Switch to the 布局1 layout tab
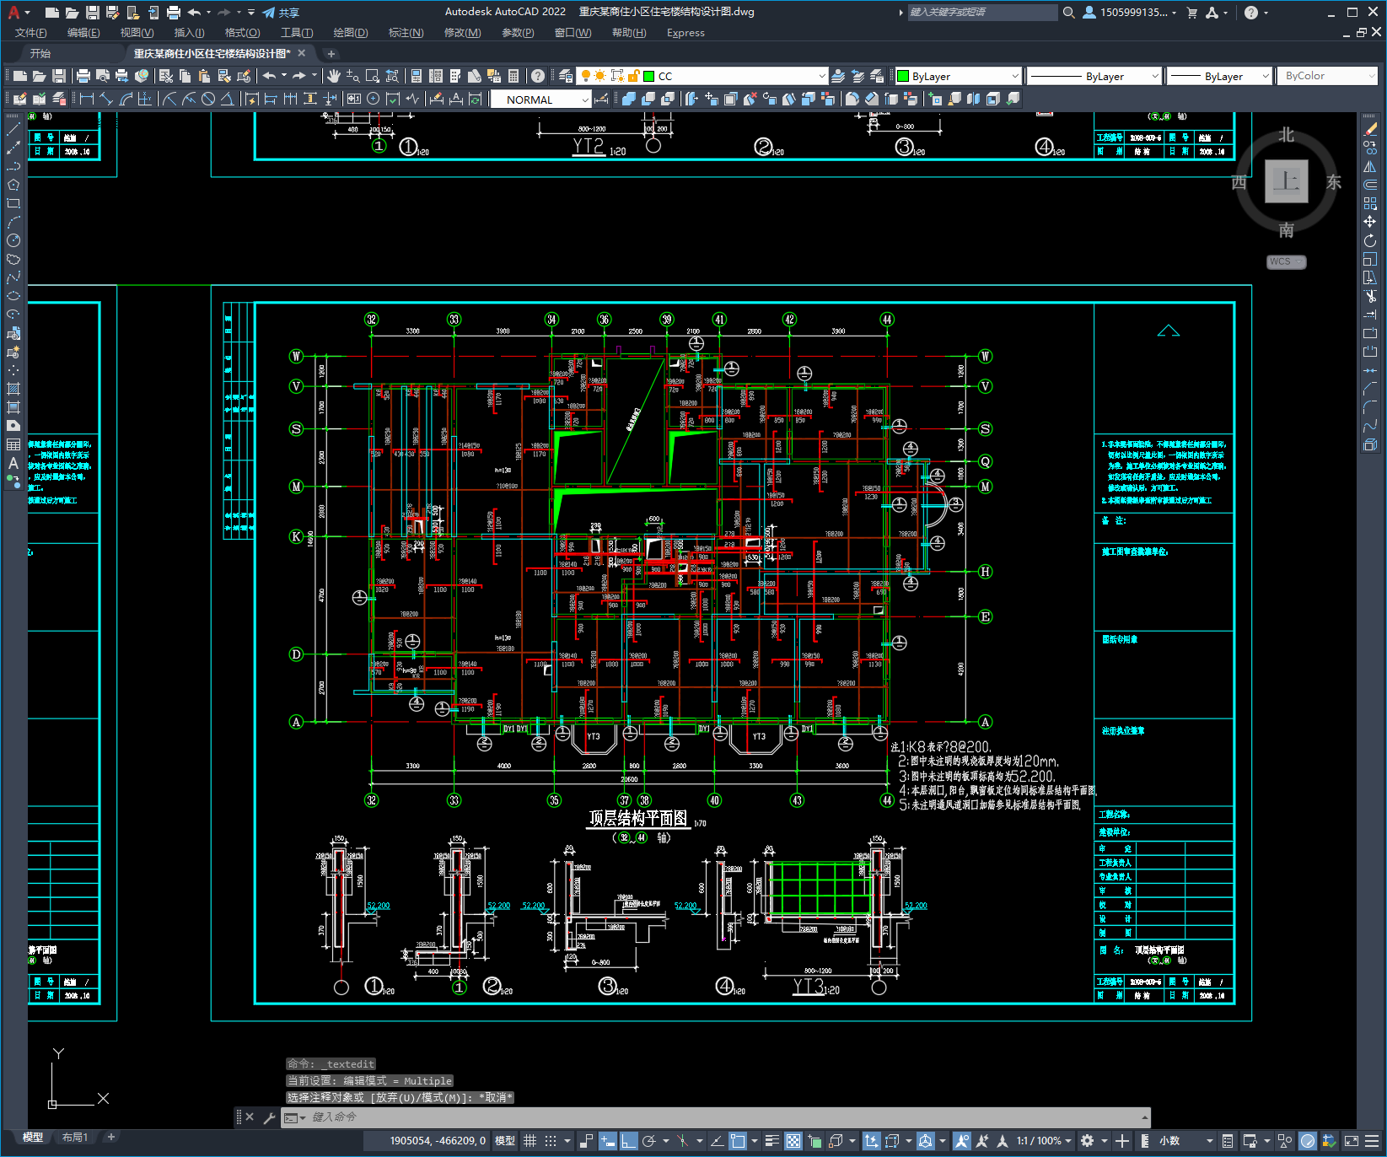 [75, 1138]
